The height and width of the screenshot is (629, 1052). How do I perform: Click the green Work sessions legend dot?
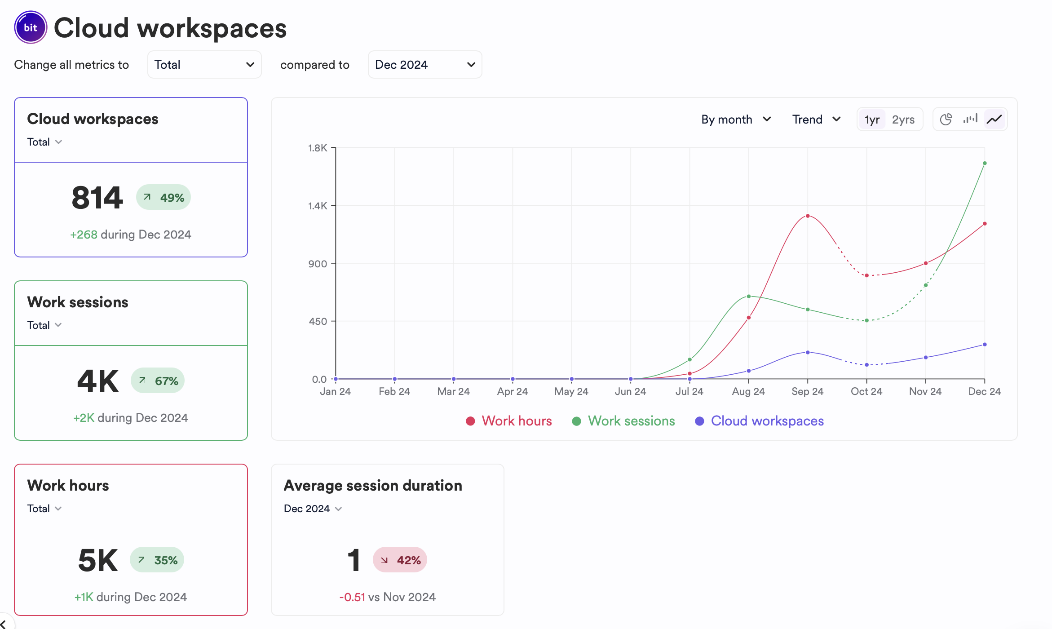point(576,421)
